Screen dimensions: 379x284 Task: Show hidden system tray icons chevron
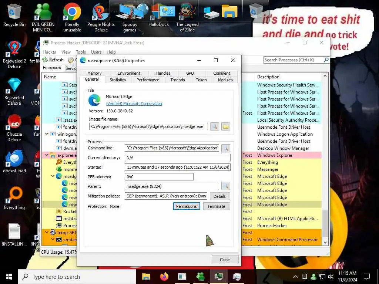click(295, 277)
